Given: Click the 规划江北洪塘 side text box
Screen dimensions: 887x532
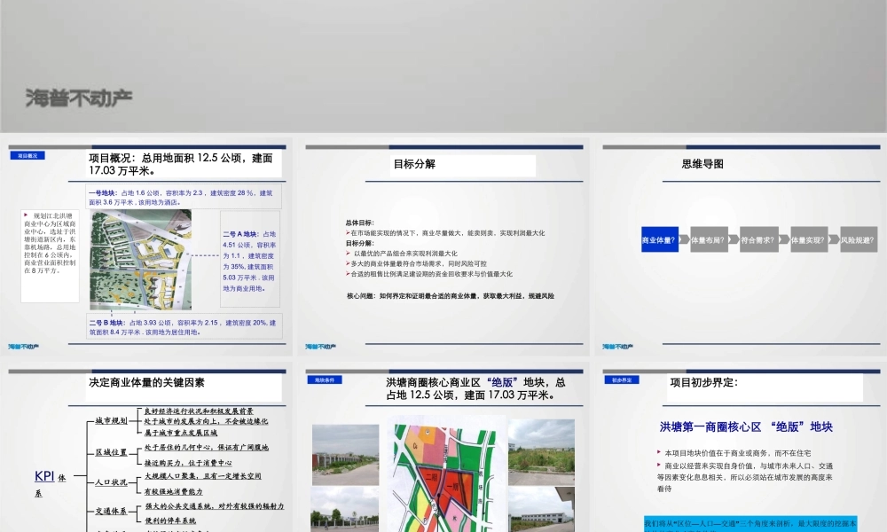Looking at the screenshot, I should (50, 256).
